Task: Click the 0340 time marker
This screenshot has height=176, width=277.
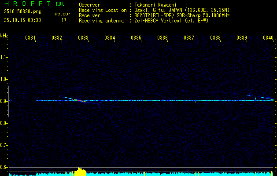Action: (268, 38)
